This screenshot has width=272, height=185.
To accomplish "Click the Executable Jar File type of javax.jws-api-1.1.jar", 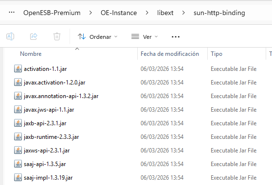I will pyautogui.click(x=234, y=110).
